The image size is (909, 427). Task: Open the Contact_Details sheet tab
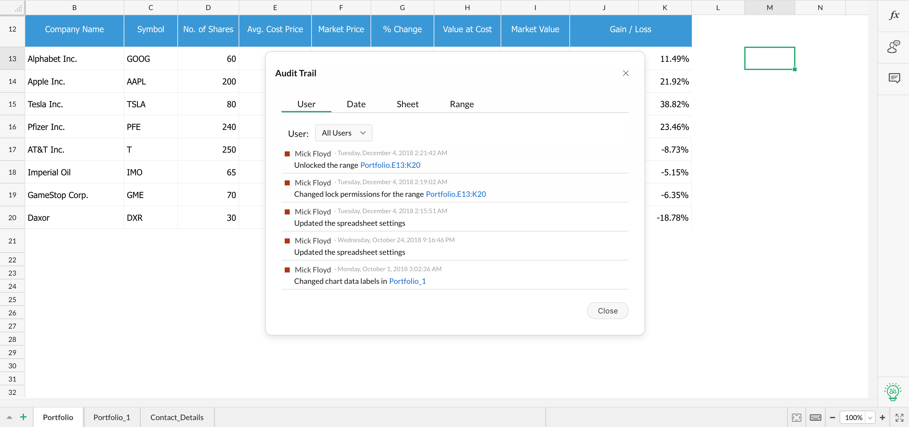pos(177,418)
